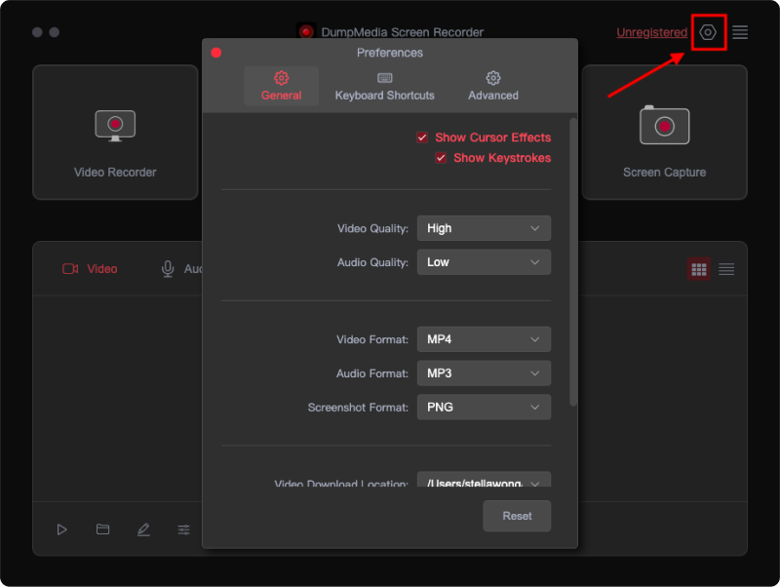Image resolution: width=780 pixels, height=587 pixels.
Task: Open the Video Format dropdown
Action: tap(484, 339)
